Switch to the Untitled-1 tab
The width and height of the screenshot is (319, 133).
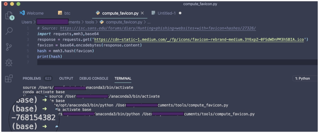[166, 13]
